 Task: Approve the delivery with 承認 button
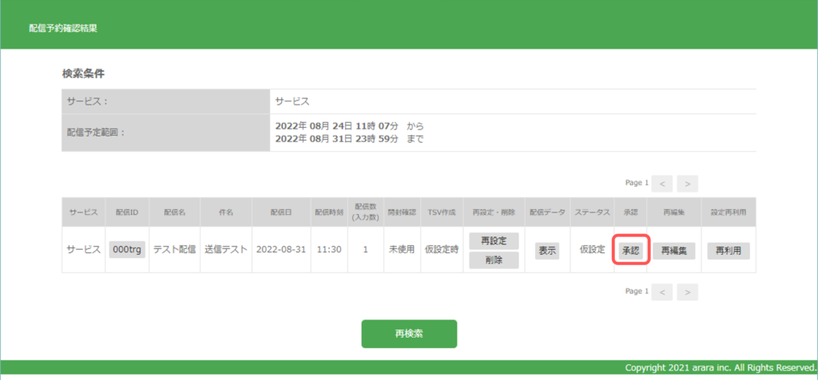click(631, 250)
